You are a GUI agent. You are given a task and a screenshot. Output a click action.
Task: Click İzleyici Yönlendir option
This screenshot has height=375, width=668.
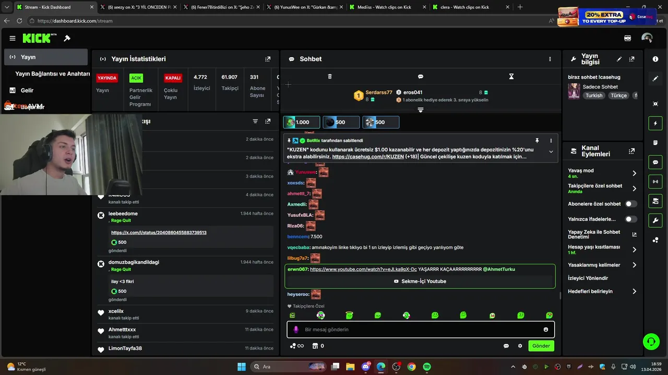click(x=588, y=278)
